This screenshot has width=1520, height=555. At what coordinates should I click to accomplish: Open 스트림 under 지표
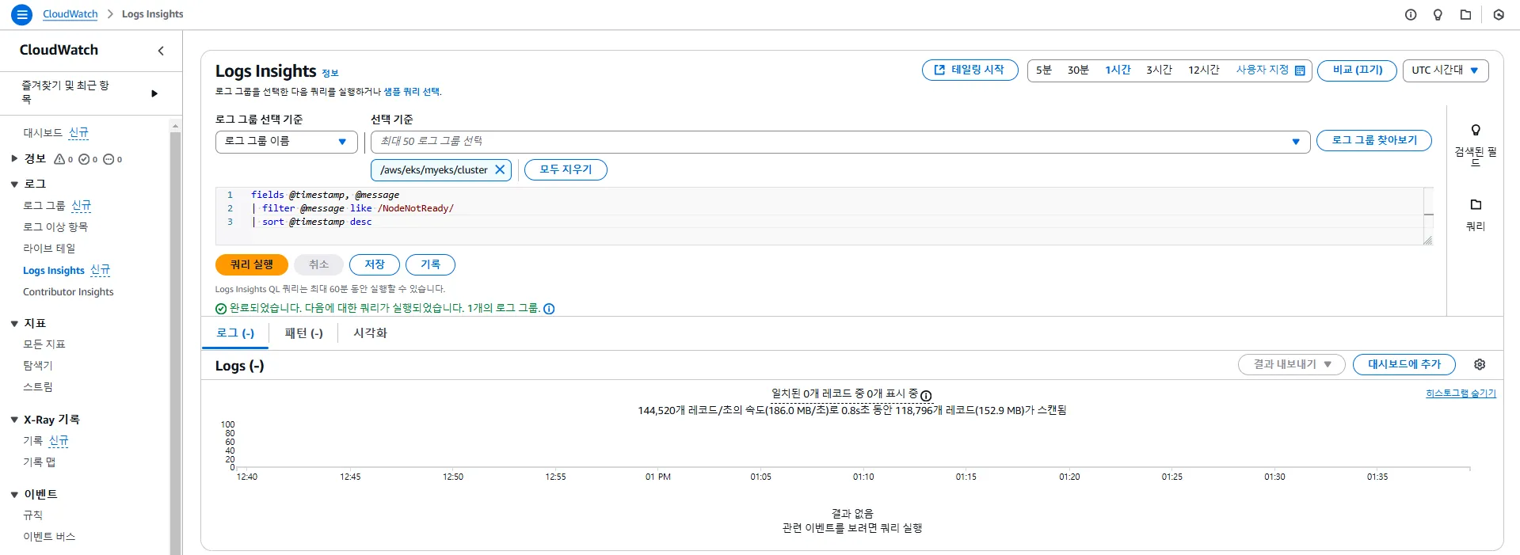click(x=38, y=386)
